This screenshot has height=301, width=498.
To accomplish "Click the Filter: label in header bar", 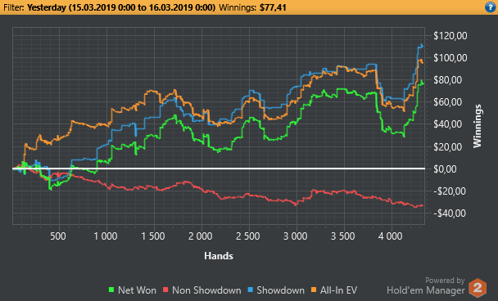I will tap(14, 7).
